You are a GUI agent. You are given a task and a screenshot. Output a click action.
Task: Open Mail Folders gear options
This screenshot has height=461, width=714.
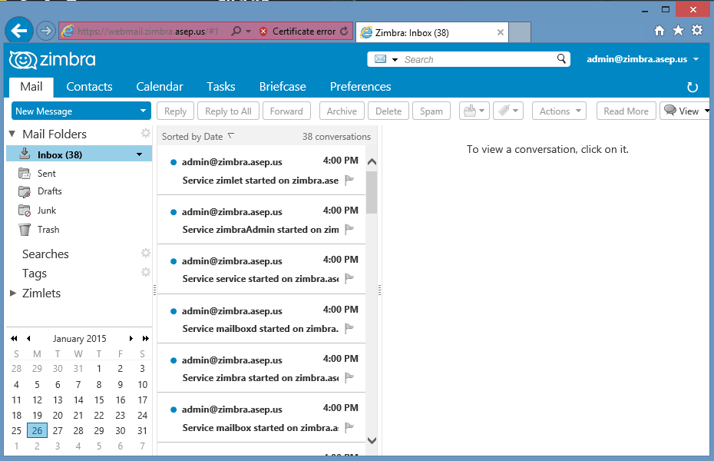click(145, 133)
